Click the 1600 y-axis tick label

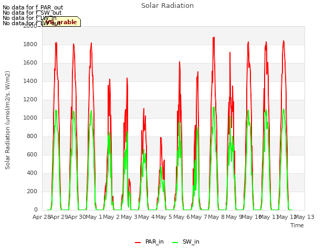coord(30,63)
